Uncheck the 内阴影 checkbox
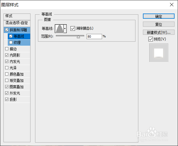 (7, 55)
